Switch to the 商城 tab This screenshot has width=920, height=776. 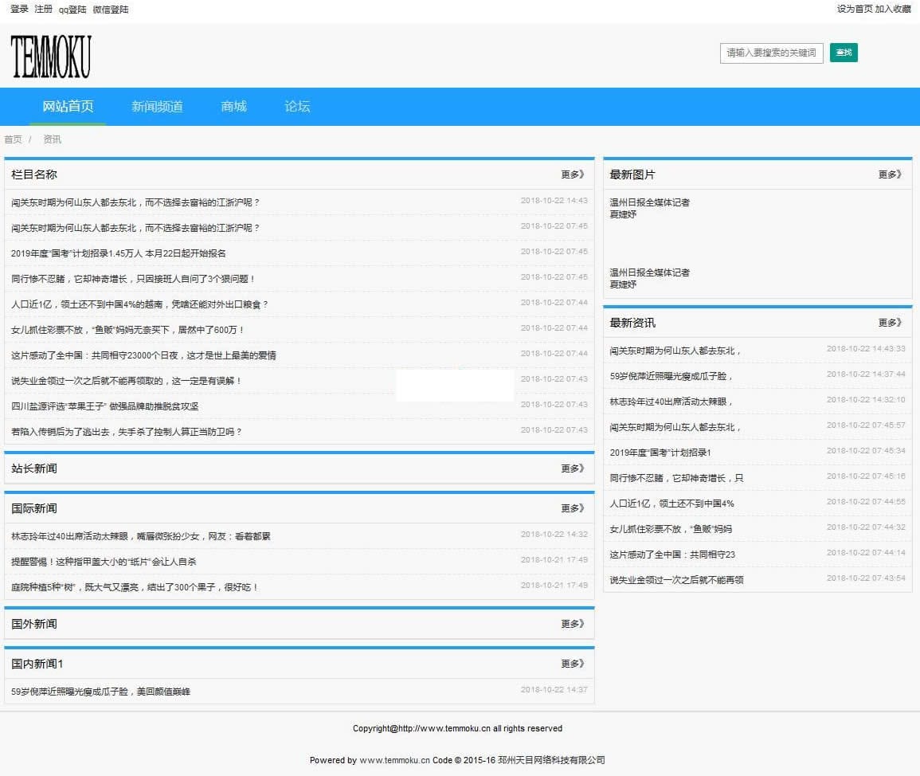point(233,106)
